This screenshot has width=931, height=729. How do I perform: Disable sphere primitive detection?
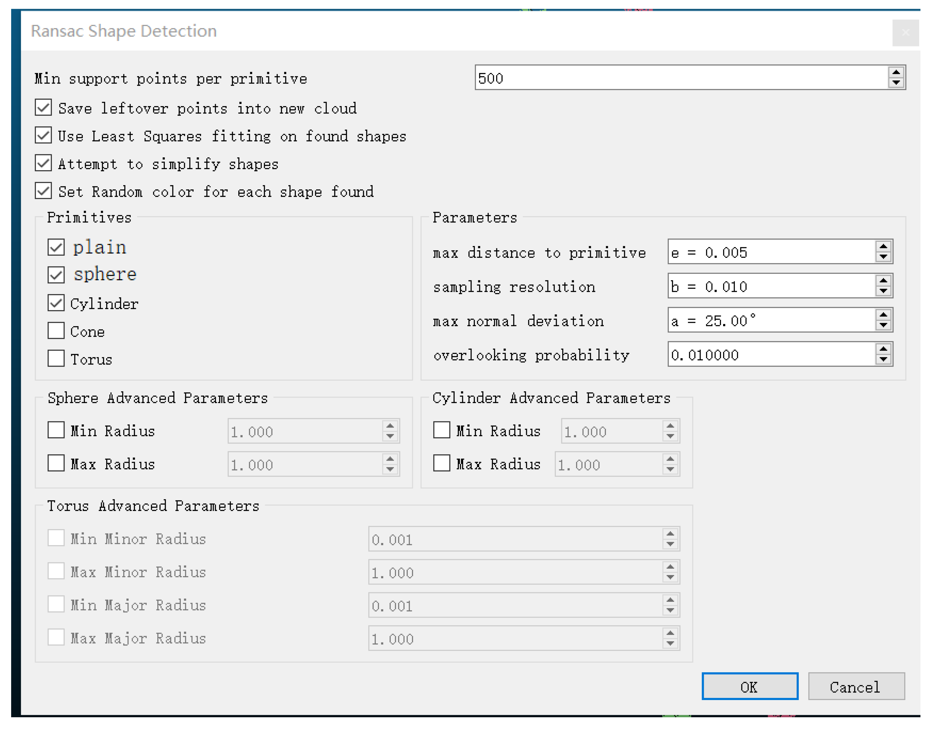click(x=56, y=274)
